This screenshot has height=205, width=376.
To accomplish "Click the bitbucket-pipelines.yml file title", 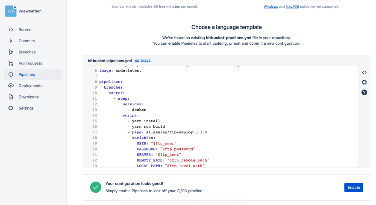I will coord(109,61).
